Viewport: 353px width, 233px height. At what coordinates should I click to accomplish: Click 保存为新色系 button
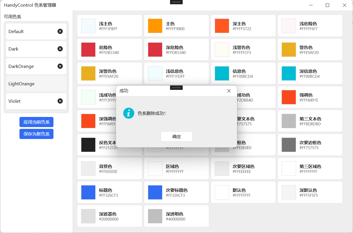pos(36,134)
